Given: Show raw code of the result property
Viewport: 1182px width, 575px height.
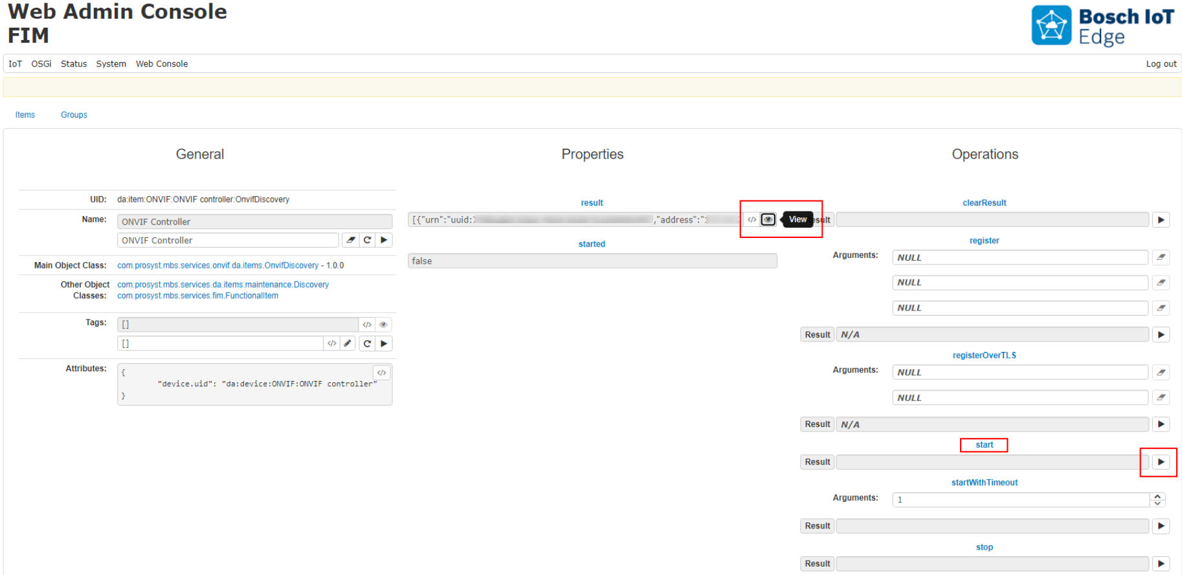Looking at the screenshot, I should 752,220.
